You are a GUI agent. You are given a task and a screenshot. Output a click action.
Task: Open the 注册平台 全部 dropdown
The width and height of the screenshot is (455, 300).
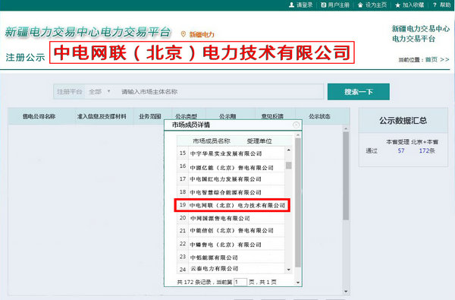click(99, 92)
